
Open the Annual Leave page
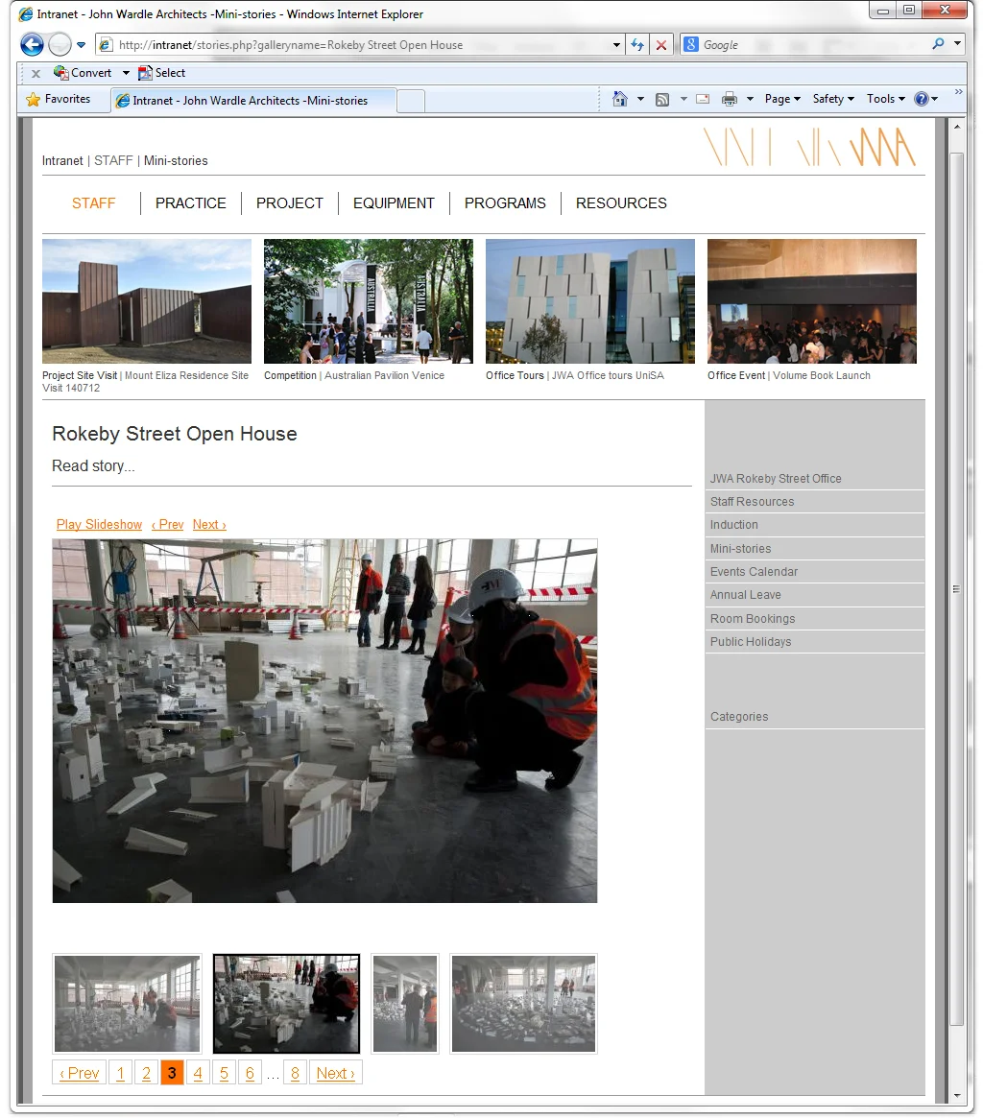tap(745, 594)
